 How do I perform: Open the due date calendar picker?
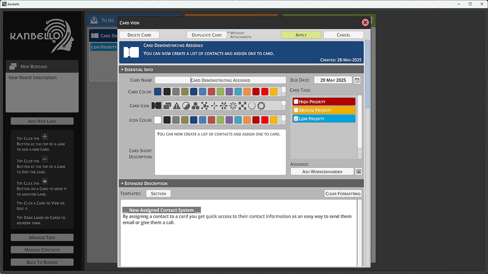pos(357,80)
